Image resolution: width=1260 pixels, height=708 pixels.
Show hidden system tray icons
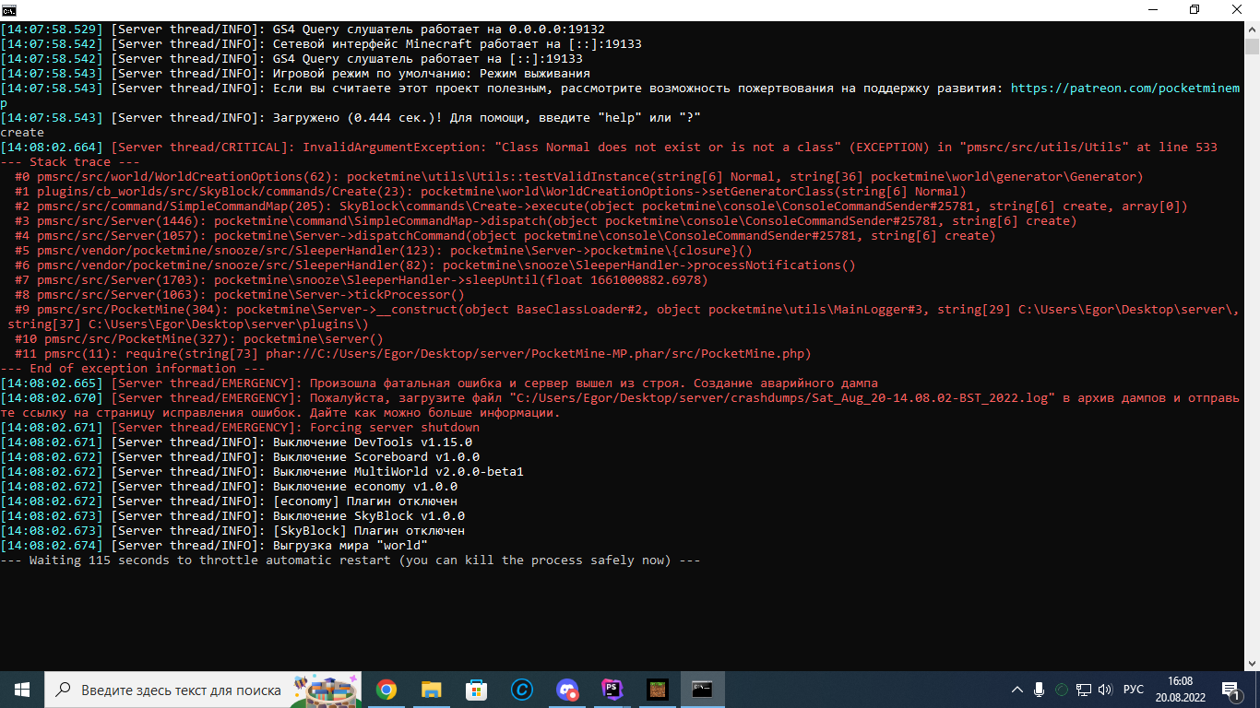click(1017, 690)
